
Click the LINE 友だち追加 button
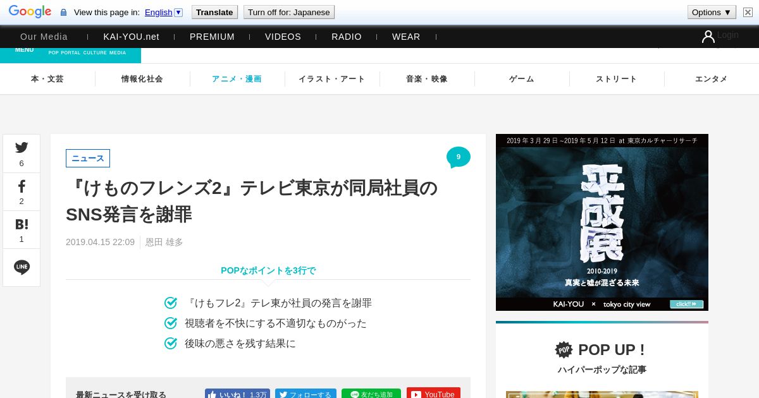[x=371, y=394]
